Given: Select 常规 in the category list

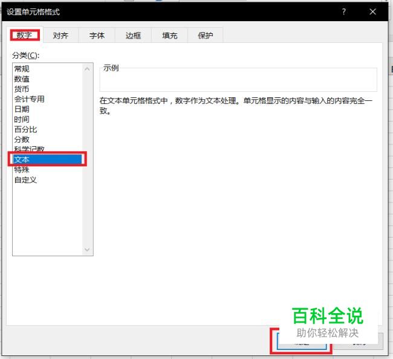Looking at the screenshot, I should tap(48, 69).
